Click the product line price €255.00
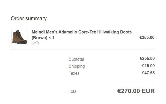This screenshot has height=104, width=166. coord(147,37)
